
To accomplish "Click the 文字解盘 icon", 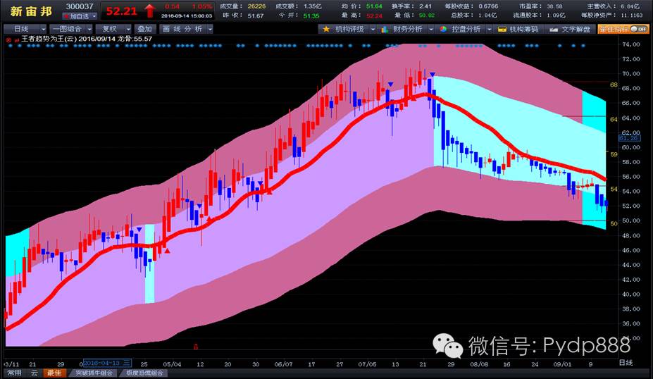I will (554, 29).
